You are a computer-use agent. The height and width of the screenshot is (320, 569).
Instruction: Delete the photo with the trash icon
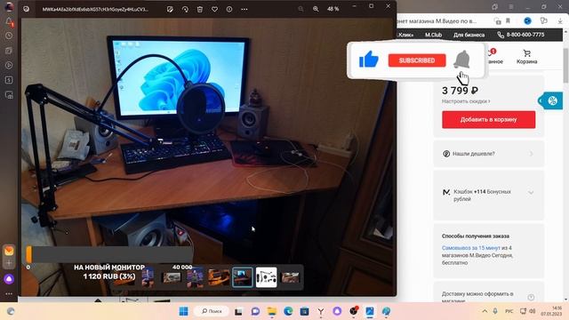200,10
